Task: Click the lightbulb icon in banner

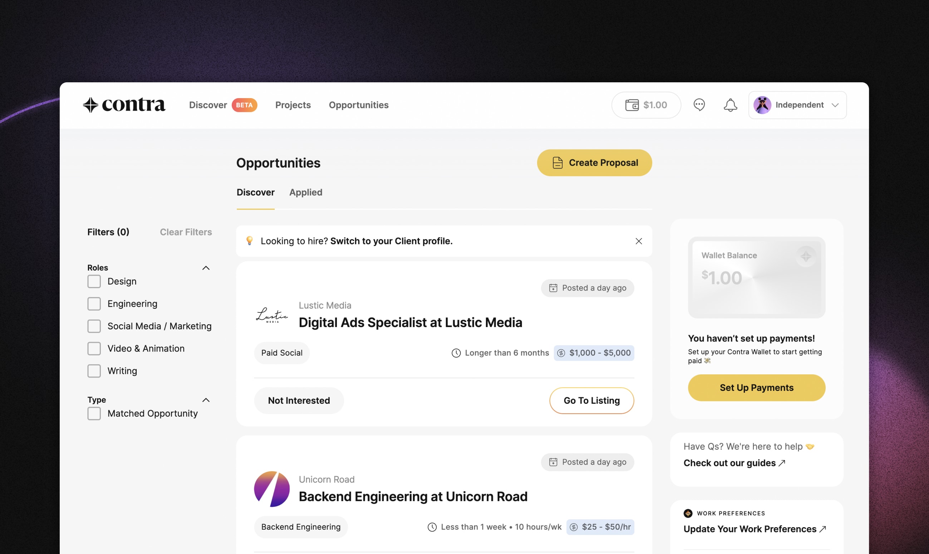Action: pos(250,240)
